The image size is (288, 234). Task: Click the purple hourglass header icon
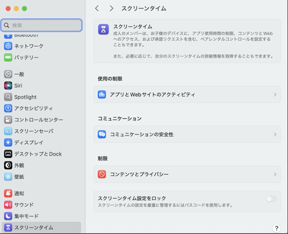point(103,29)
